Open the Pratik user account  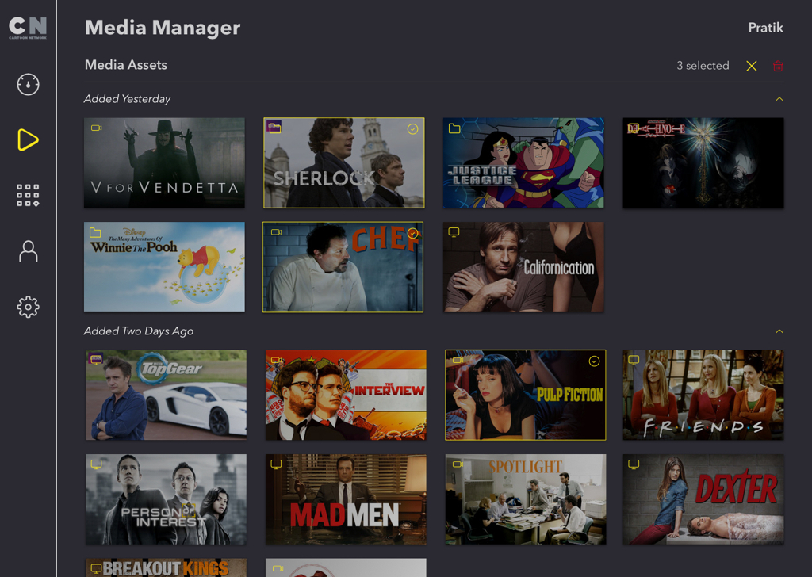[765, 28]
